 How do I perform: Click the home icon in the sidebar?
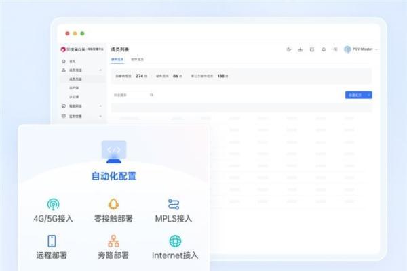[x=64, y=61]
